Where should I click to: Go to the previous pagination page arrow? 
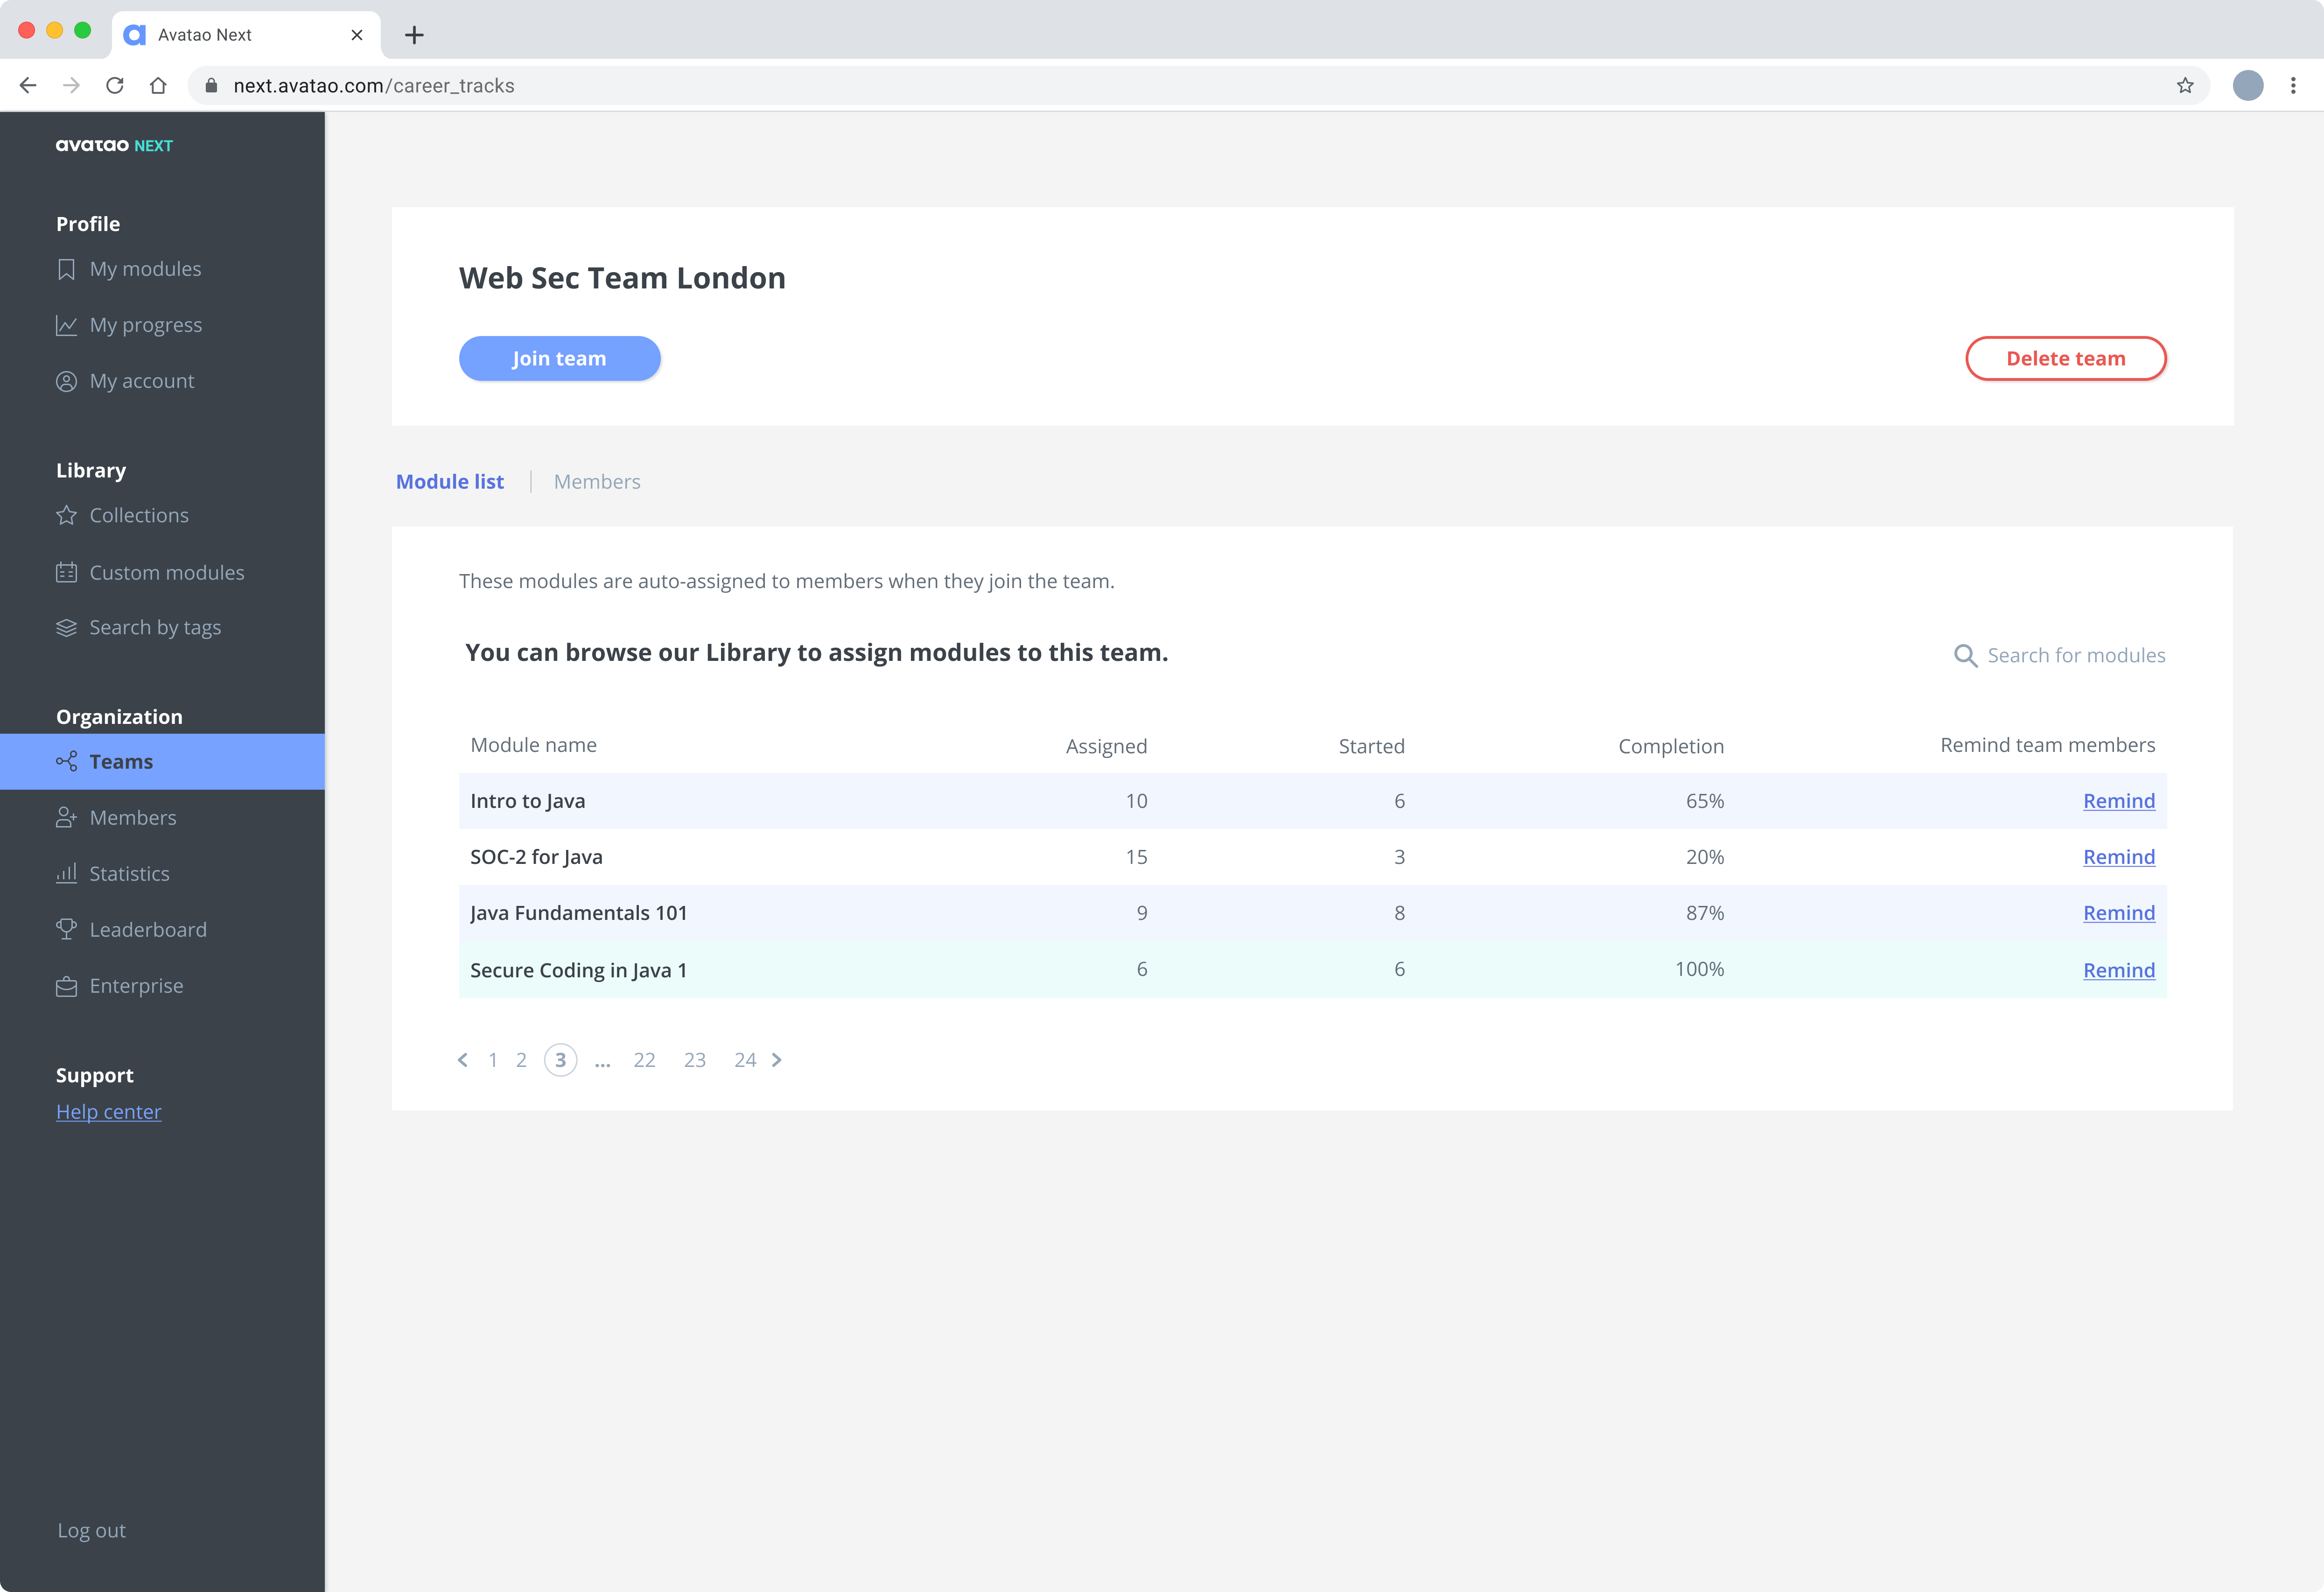(463, 1060)
